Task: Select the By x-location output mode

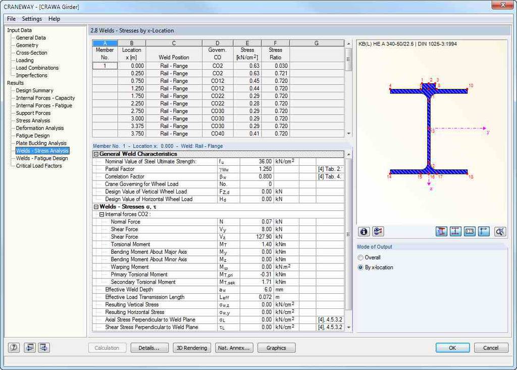Action: pos(360,267)
